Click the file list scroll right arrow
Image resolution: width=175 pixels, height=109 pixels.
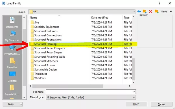tap(130, 86)
